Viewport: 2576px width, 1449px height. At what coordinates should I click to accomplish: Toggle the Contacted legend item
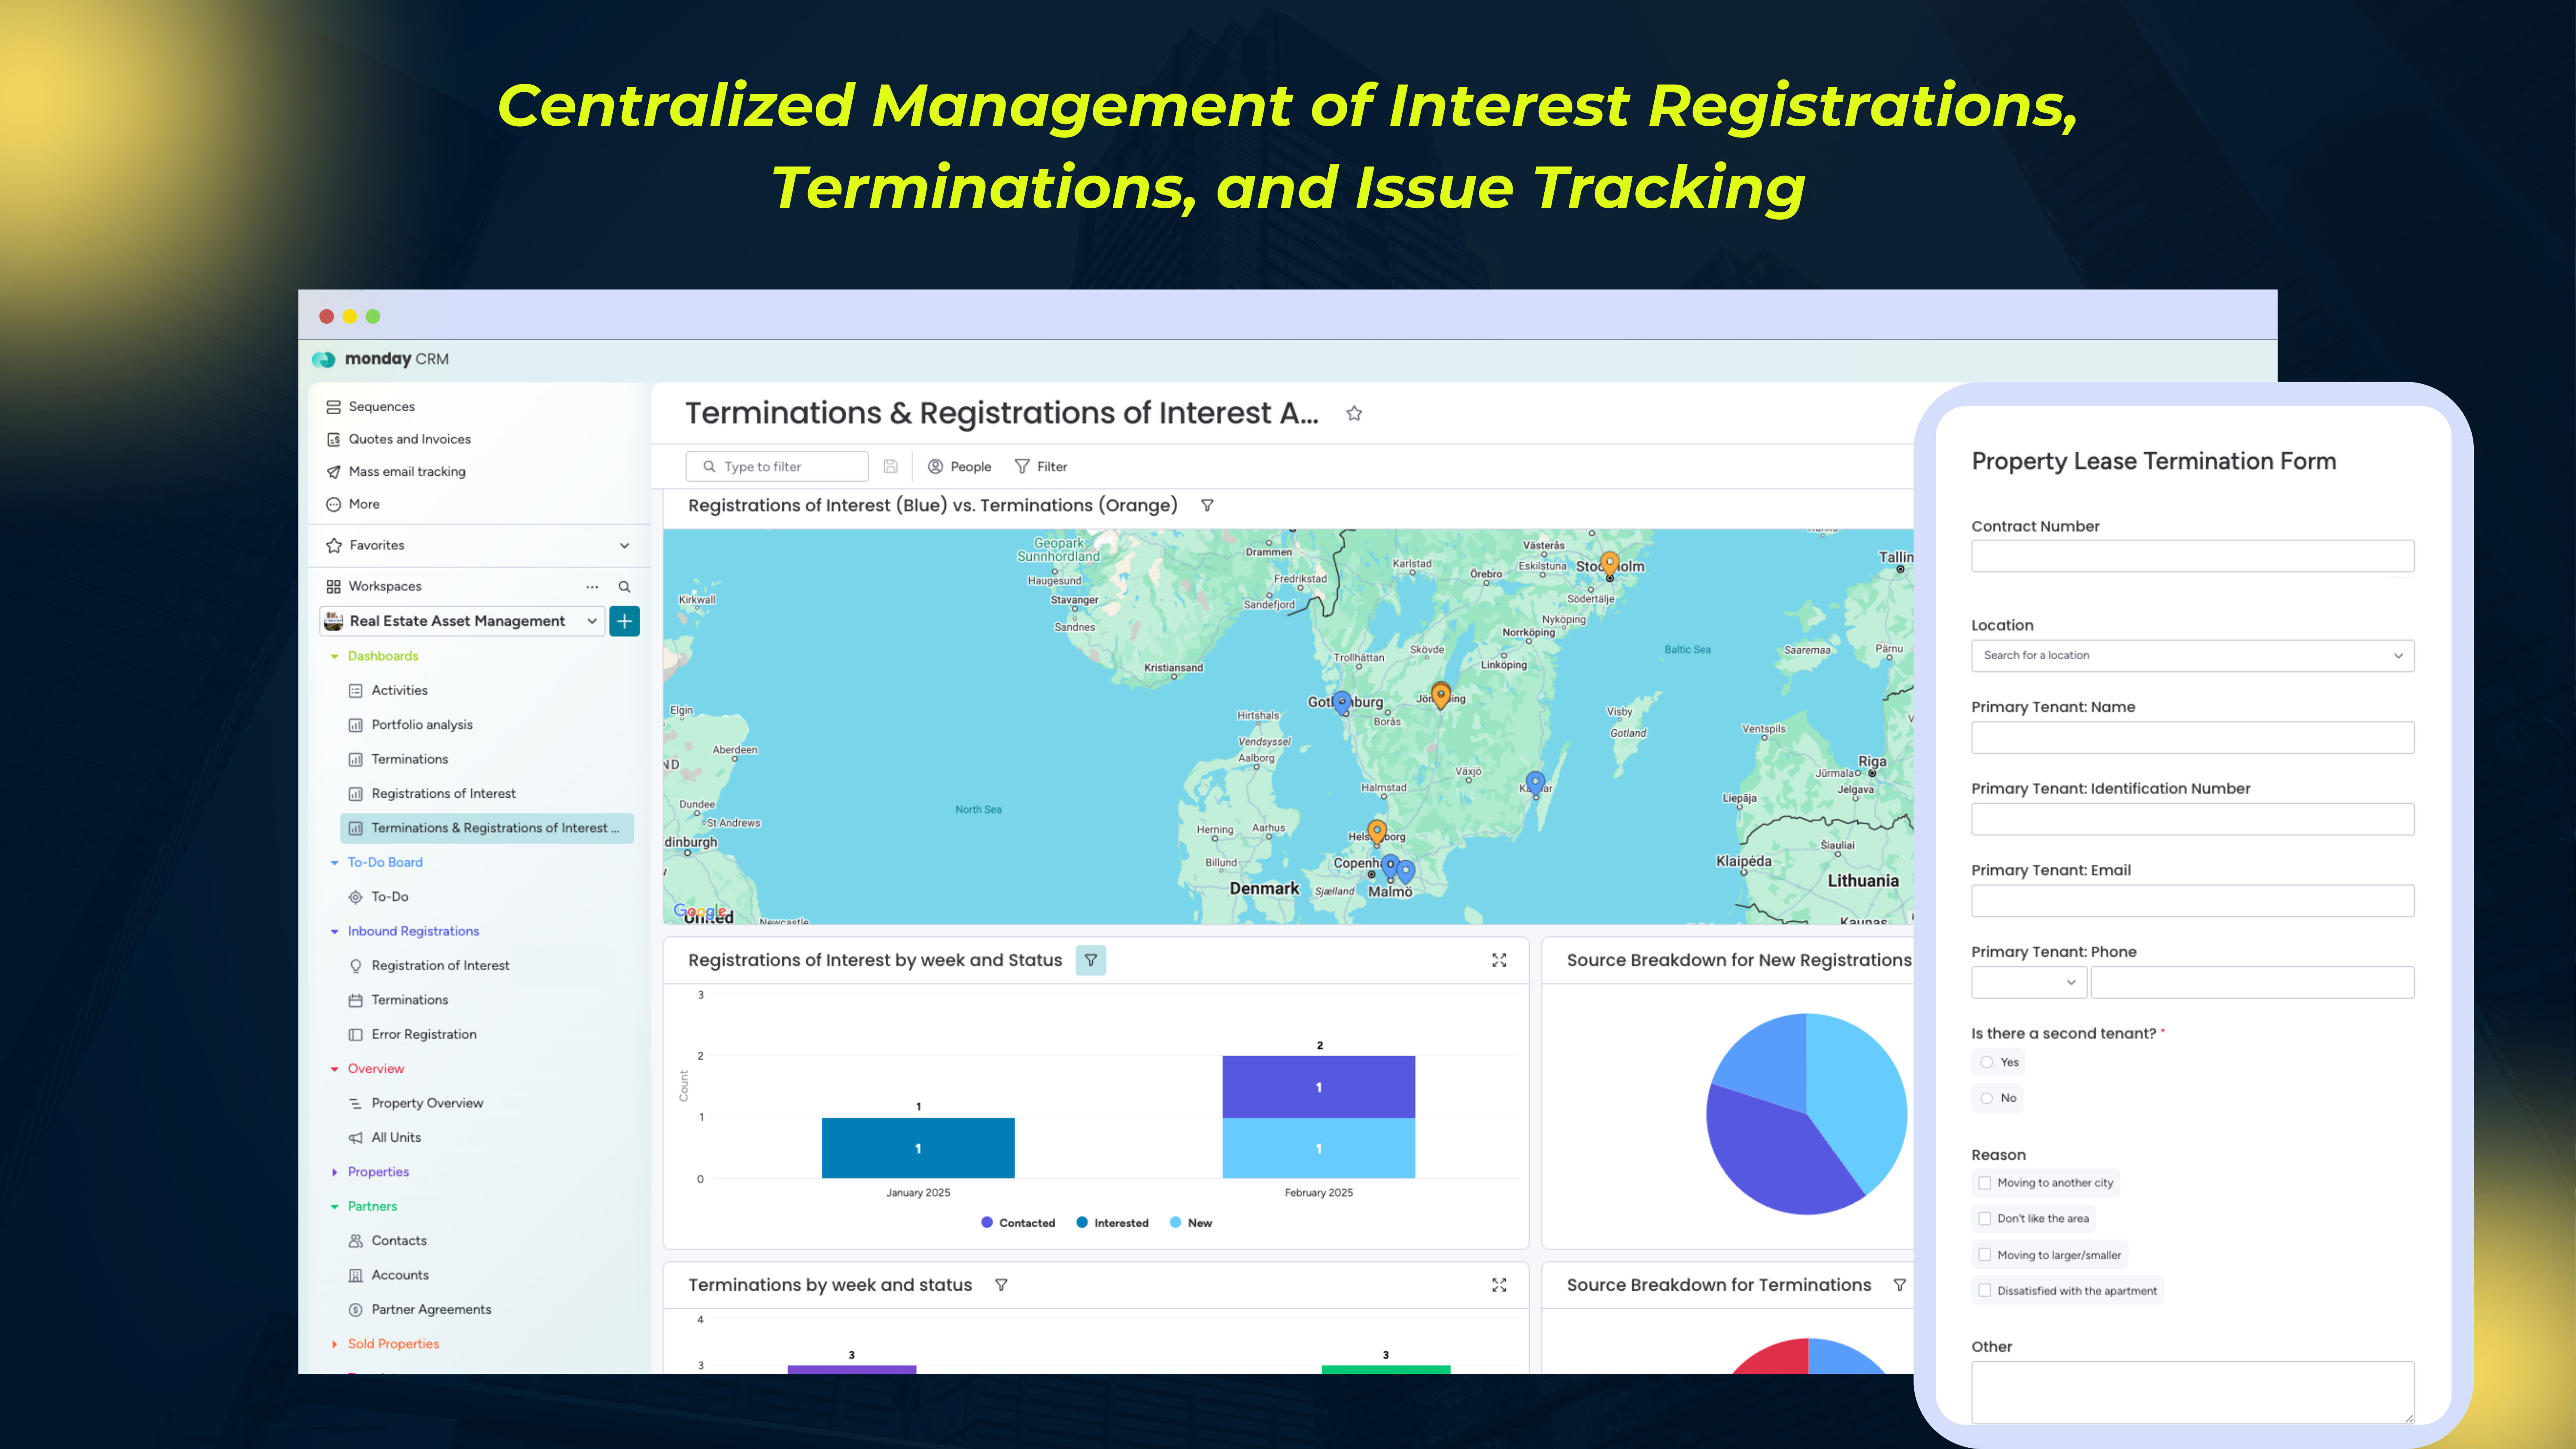(1018, 1223)
